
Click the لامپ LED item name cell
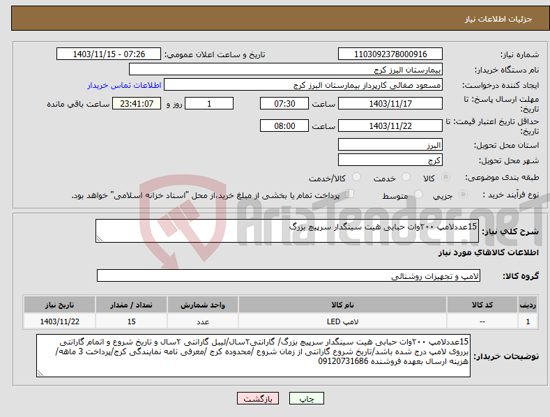pyautogui.click(x=342, y=321)
